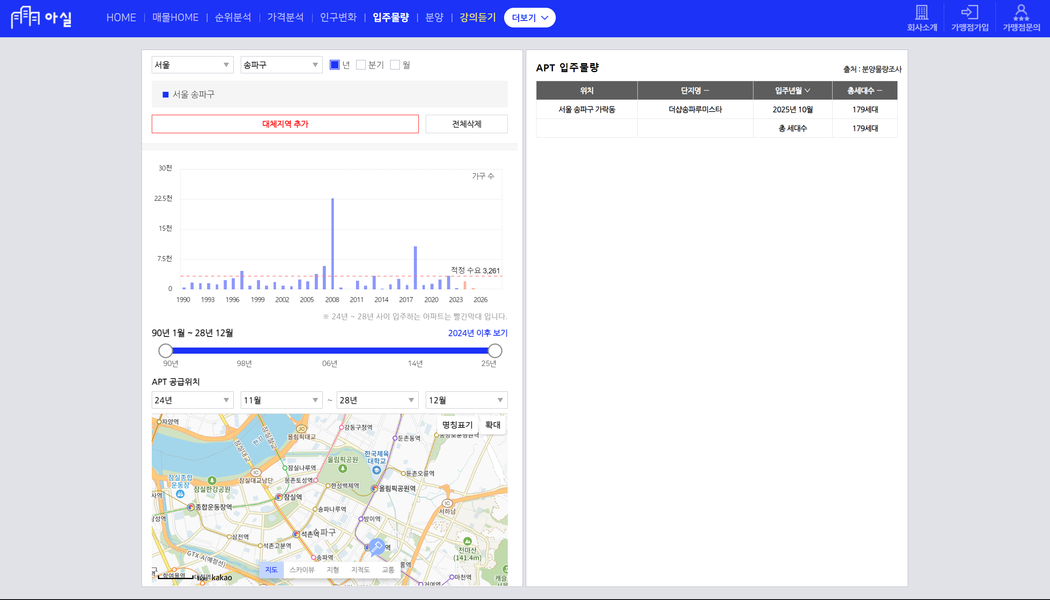1050x600 pixels.
Task: Sort table by 입주년월 arrow
Action: pyautogui.click(x=807, y=91)
